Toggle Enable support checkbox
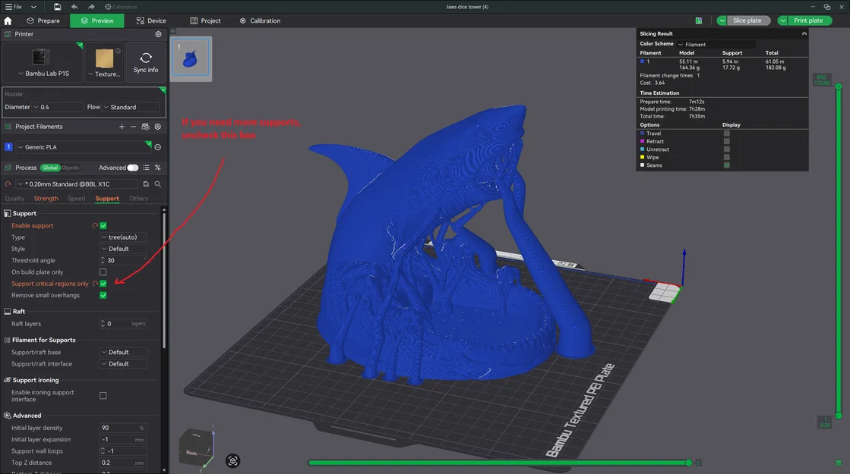Image resolution: width=850 pixels, height=474 pixels. point(103,226)
